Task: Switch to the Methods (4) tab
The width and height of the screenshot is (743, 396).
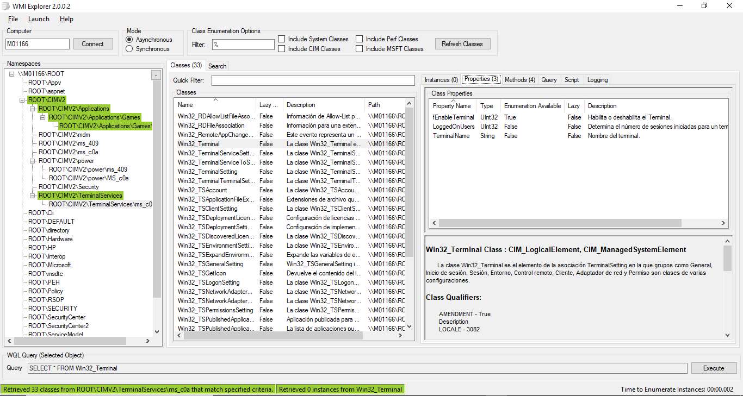Action: pos(520,80)
